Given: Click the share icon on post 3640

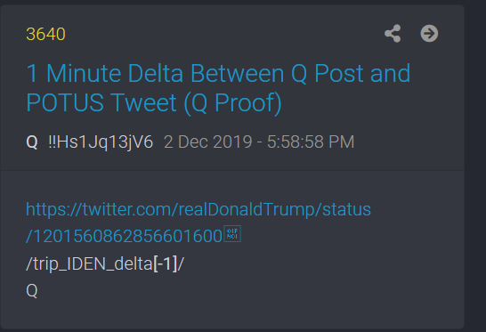Looking at the screenshot, I should coord(393,34).
